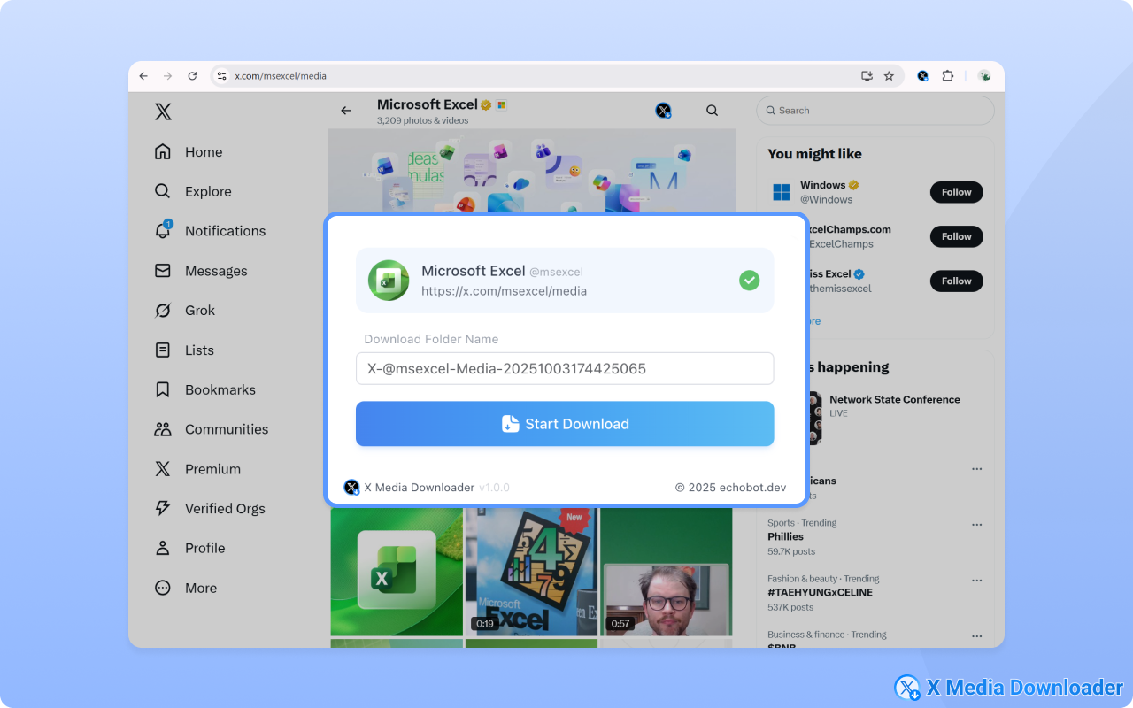Open the Messages envelope icon
Viewport: 1133px width, 708px height.
point(163,271)
